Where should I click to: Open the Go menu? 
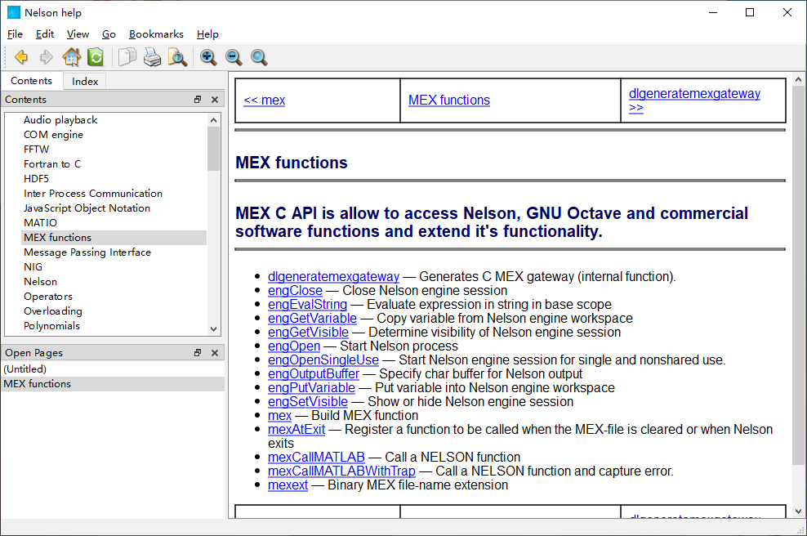(109, 34)
